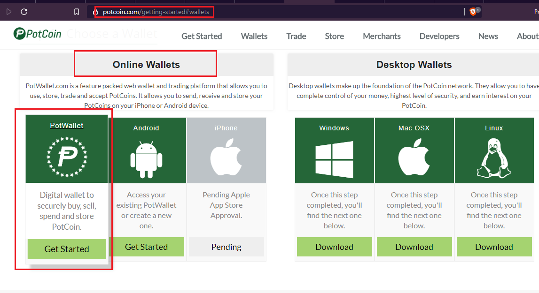Screen dimensions: 539x293
Task: Download the Mac OSX desktop wallet
Action: pos(414,247)
